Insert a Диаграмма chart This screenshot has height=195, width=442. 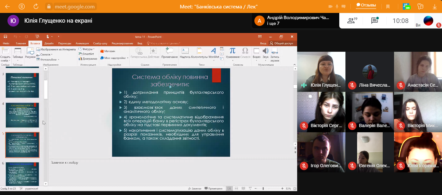coord(87,59)
